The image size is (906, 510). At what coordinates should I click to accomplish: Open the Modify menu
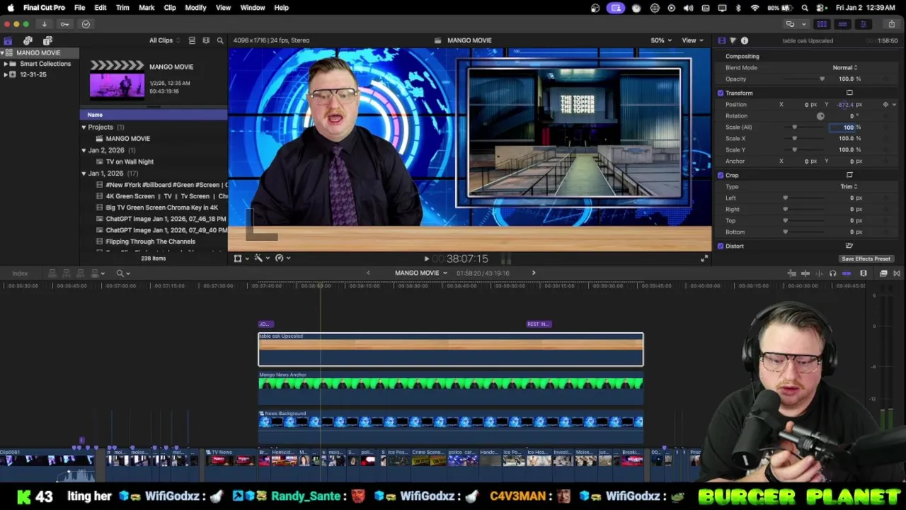[x=195, y=8]
